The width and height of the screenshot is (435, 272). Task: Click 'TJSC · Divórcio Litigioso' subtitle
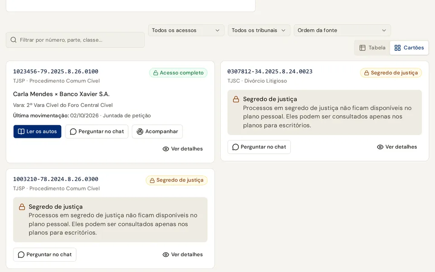coord(257,81)
